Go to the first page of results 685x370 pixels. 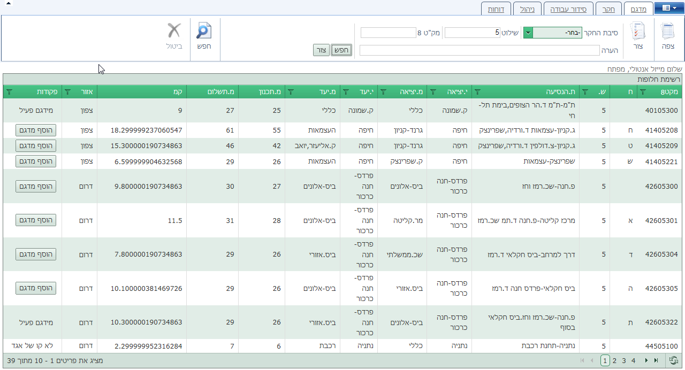(x=582, y=361)
